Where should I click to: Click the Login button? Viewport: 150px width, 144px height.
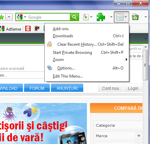(133, 88)
